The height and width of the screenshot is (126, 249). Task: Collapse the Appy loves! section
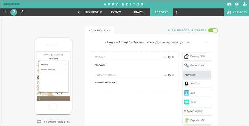[208, 75]
